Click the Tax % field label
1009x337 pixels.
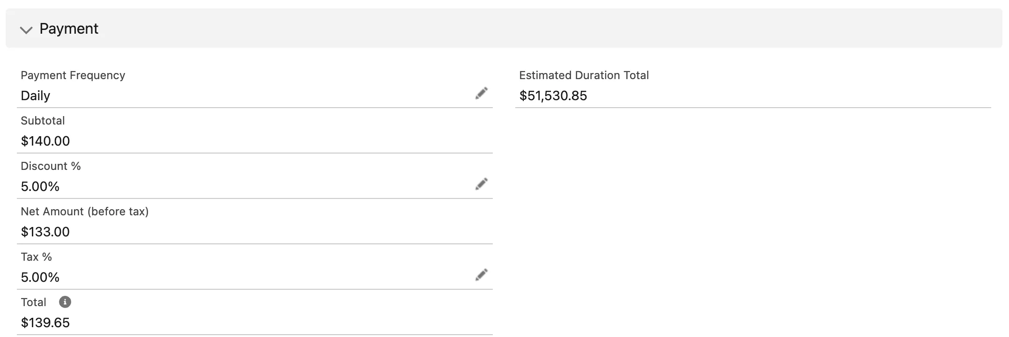click(x=36, y=257)
